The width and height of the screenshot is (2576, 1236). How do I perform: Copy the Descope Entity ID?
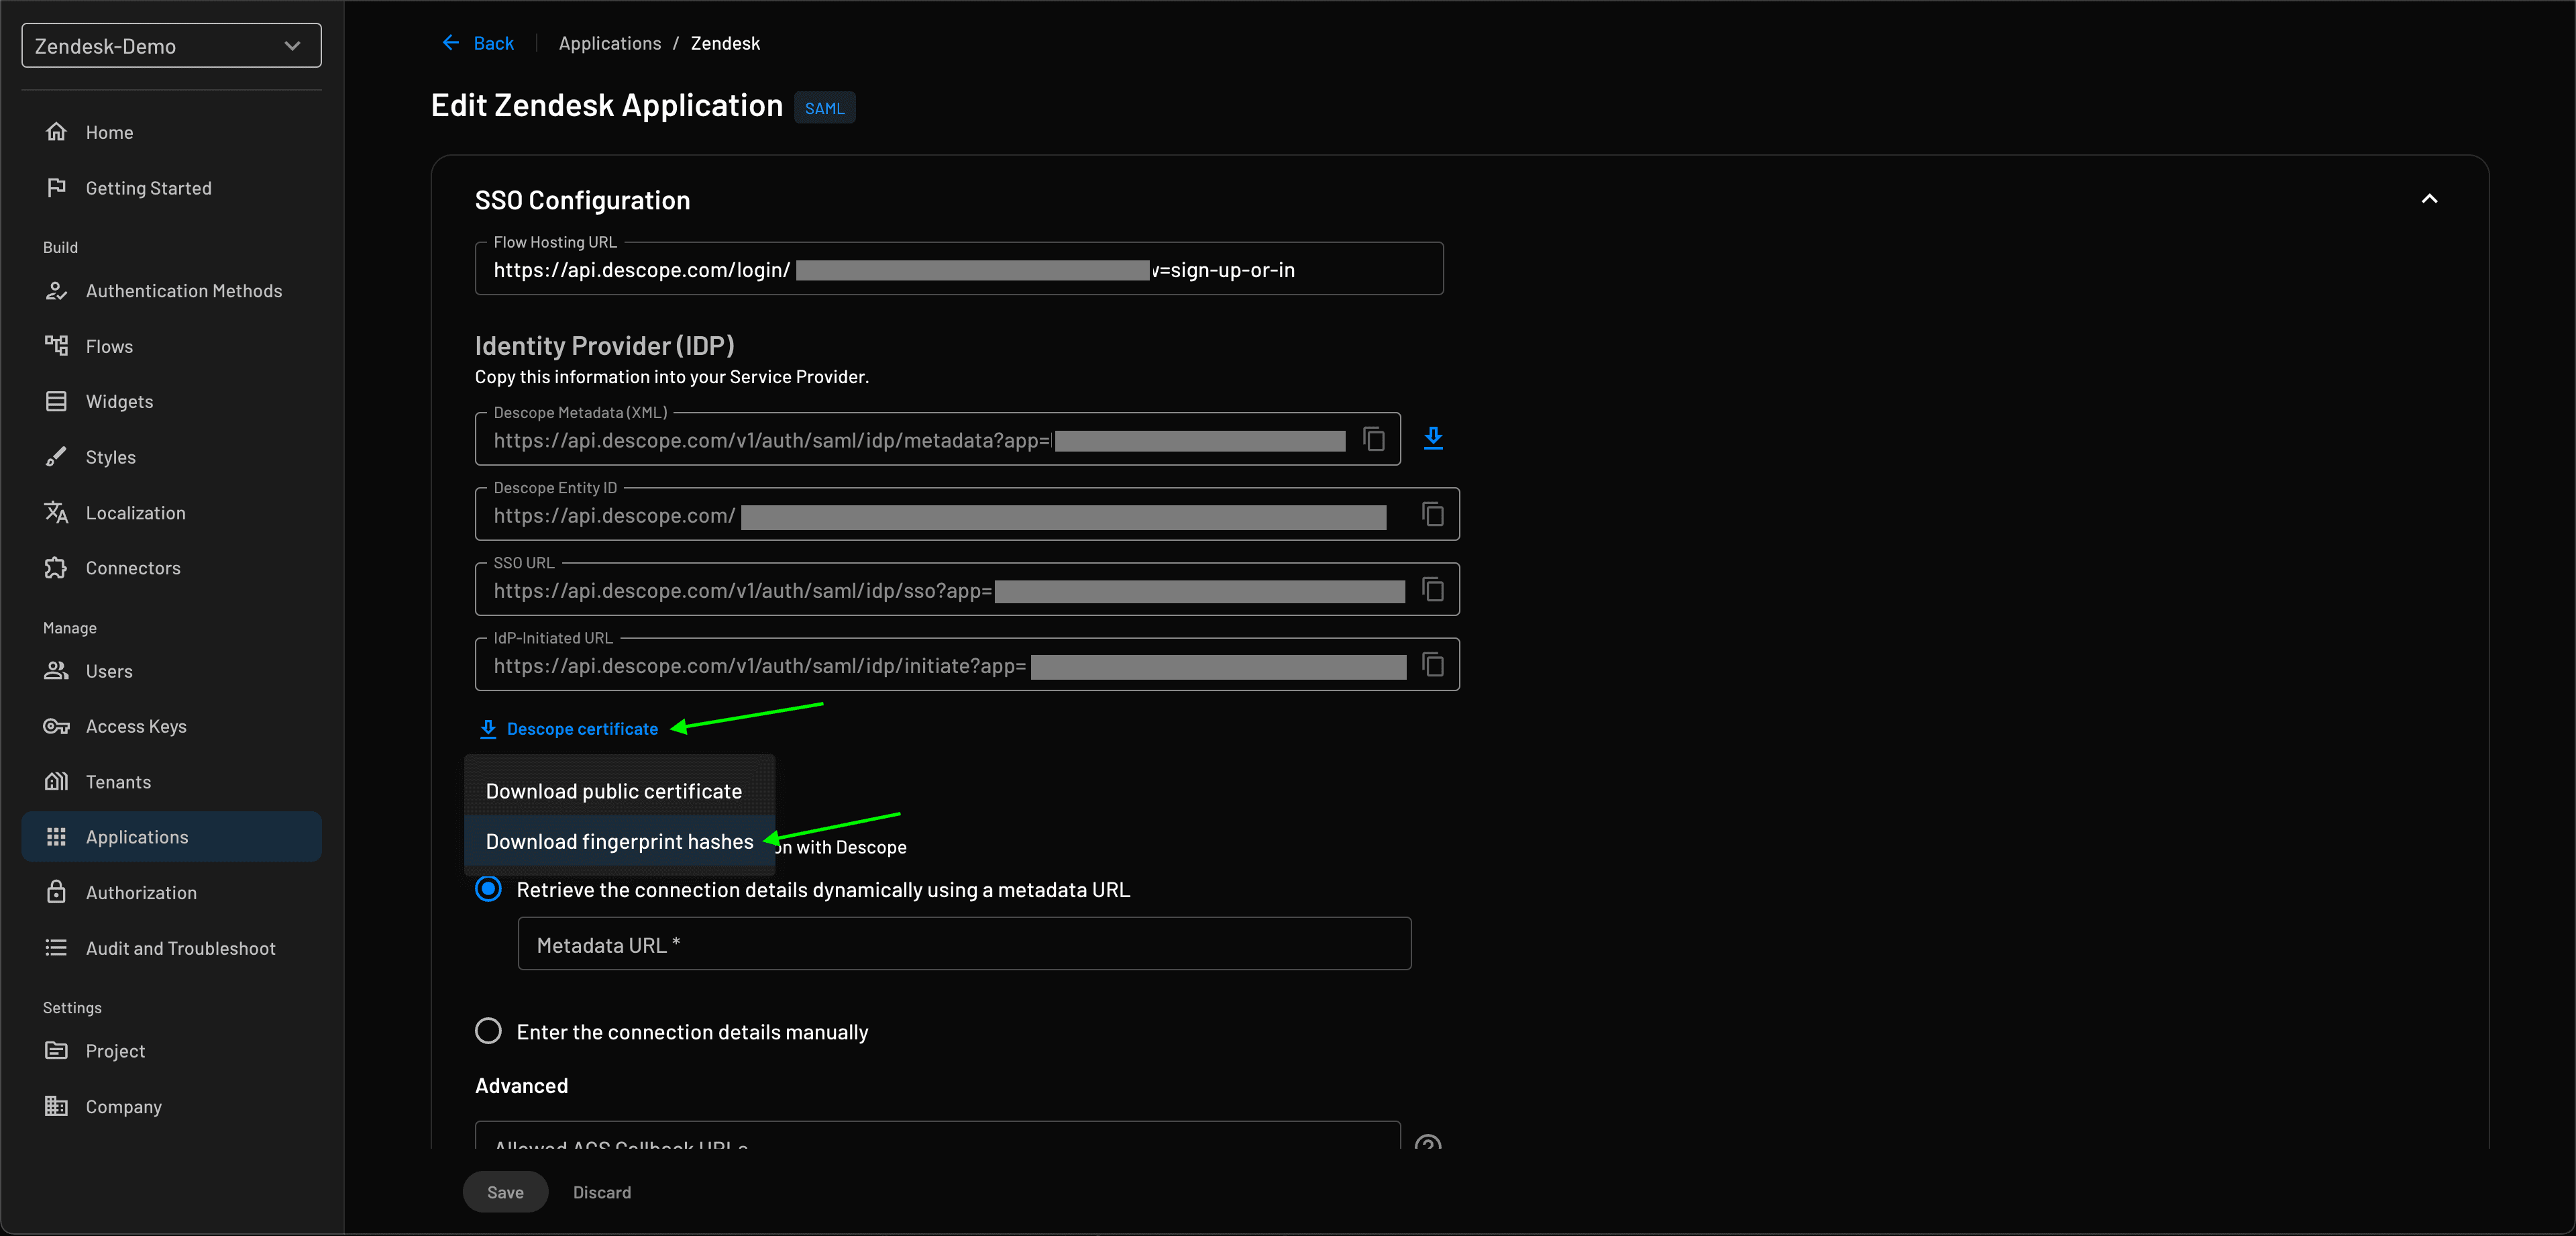click(1433, 514)
